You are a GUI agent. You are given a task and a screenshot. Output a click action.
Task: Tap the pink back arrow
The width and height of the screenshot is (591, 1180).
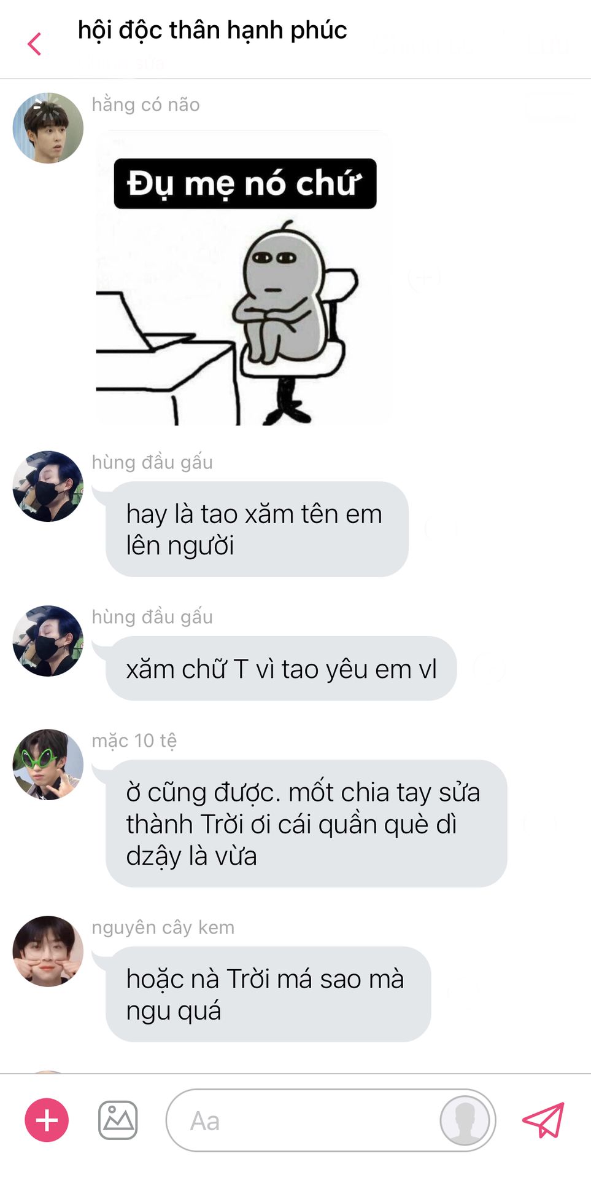pos(35,44)
